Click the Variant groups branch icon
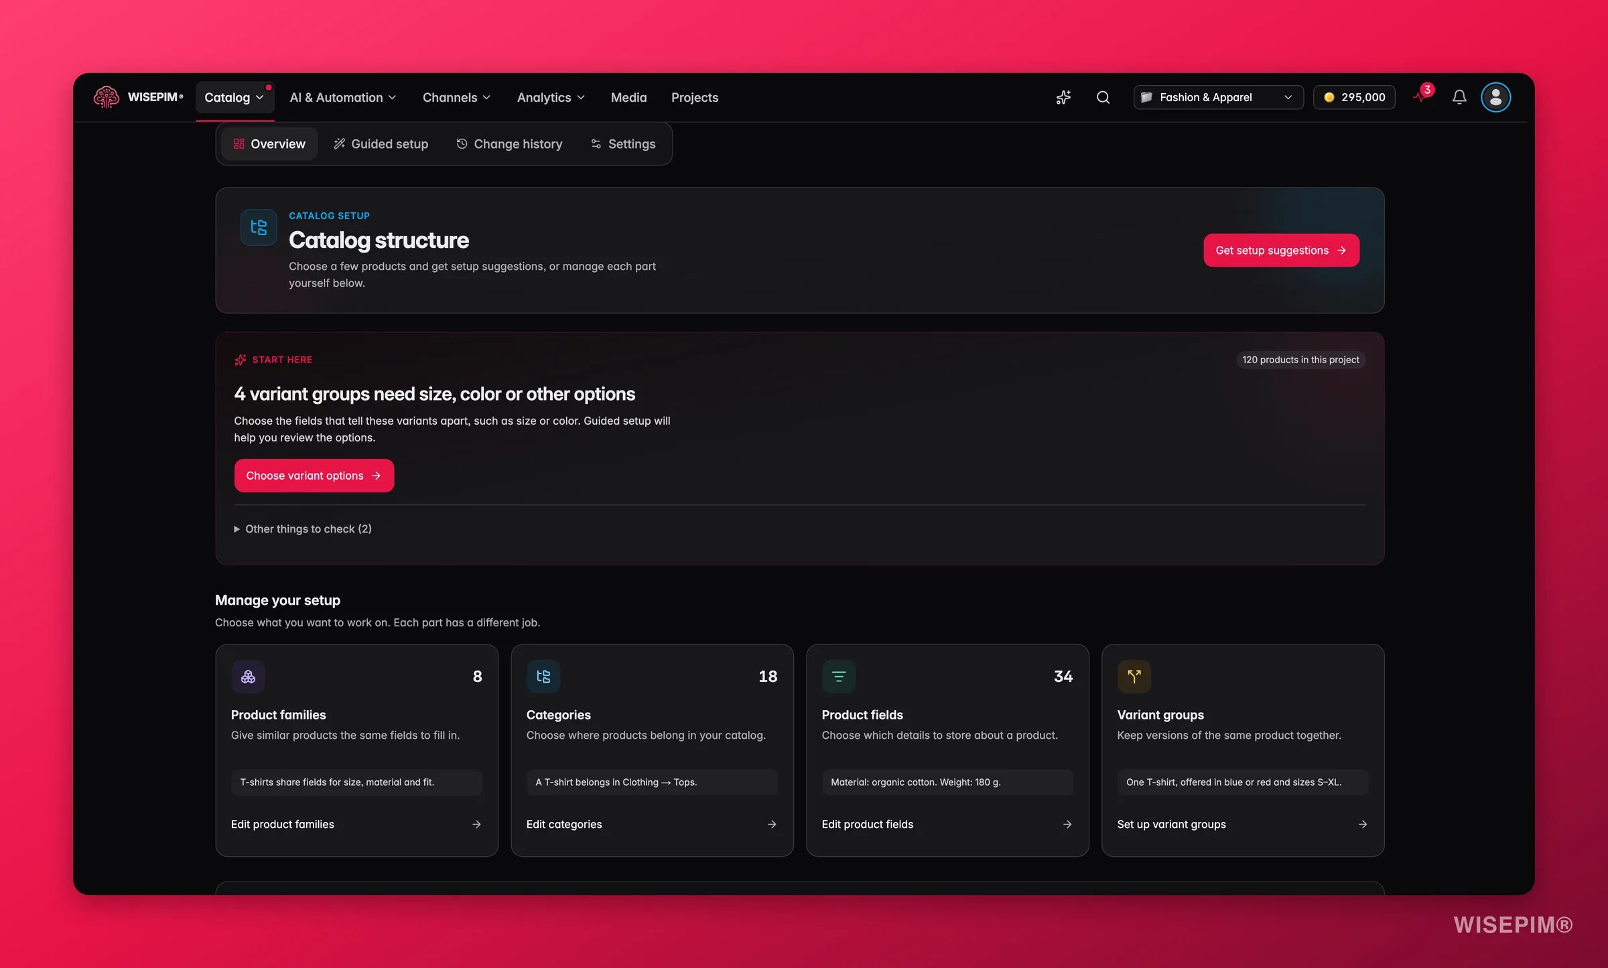 click(1134, 677)
